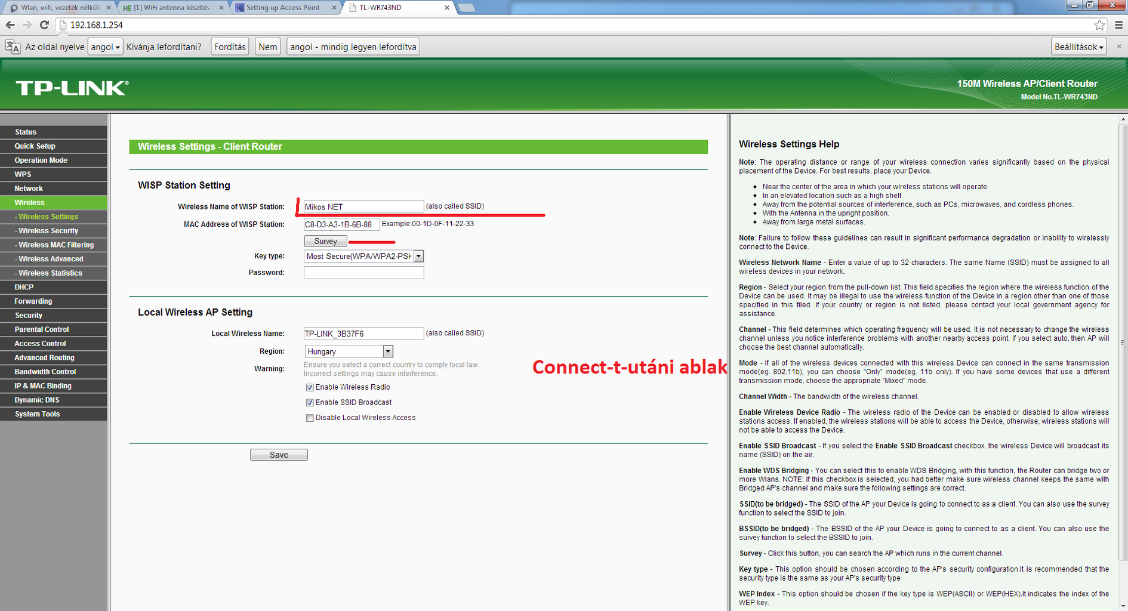Open Advanced Routing menu
The width and height of the screenshot is (1128, 611).
(x=54, y=357)
